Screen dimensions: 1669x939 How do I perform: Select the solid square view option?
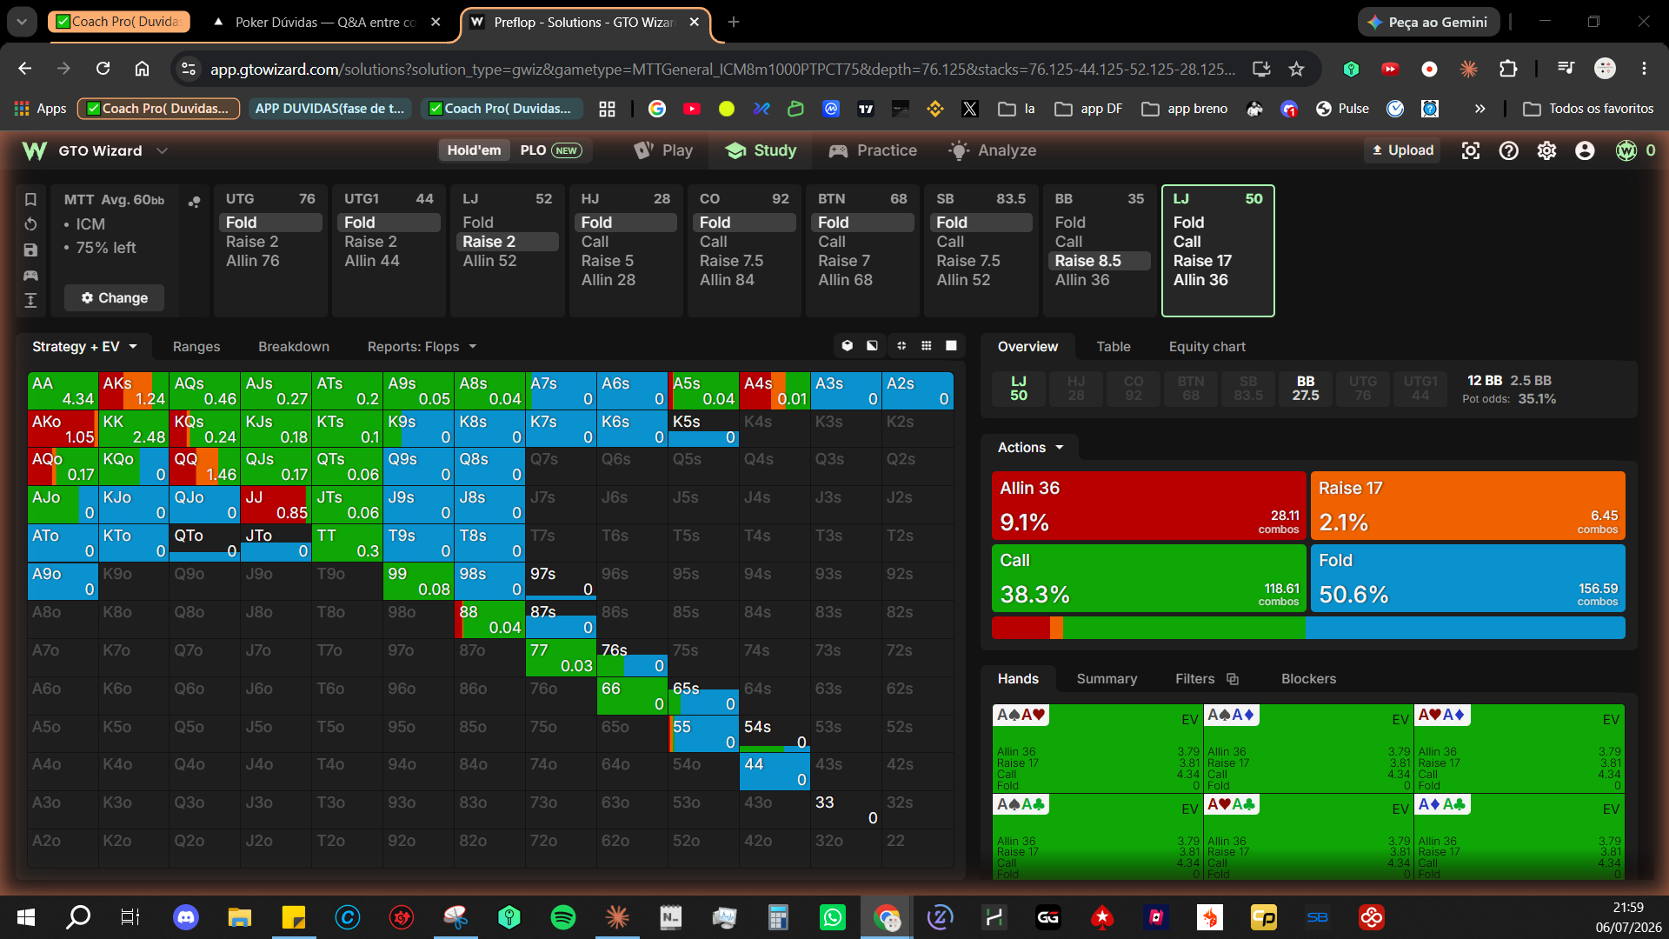tap(952, 346)
